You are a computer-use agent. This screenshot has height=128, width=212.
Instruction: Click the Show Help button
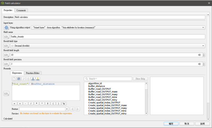click(x=141, y=79)
